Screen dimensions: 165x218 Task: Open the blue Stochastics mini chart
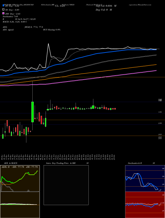(x=145, y=178)
